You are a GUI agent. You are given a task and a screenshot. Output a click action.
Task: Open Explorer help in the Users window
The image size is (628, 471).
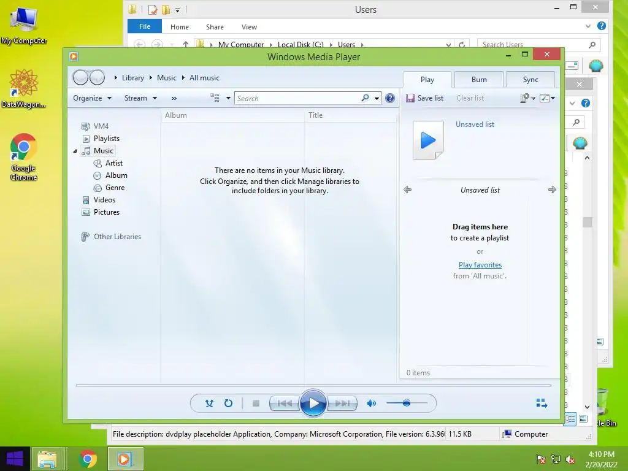tap(601, 26)
